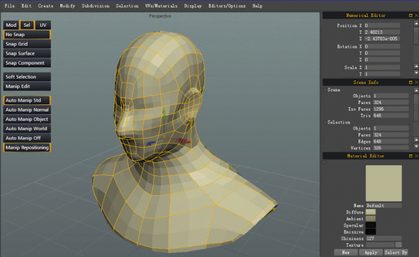Click the Apply material button
This screenshot has width=419, height=257.
click(371, 252)
